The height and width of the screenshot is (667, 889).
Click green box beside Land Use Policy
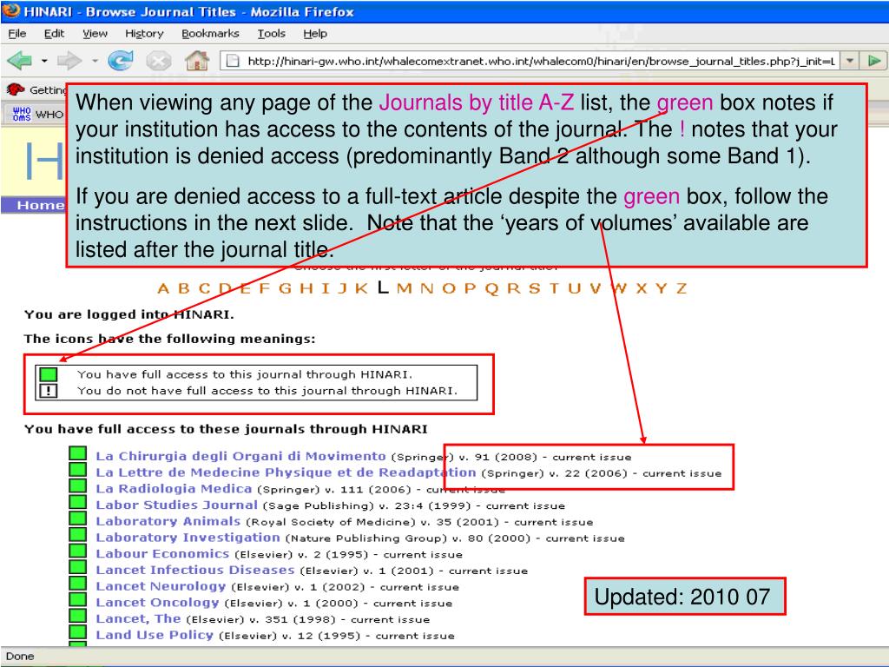pyautogui.click(x=77, y=632)
